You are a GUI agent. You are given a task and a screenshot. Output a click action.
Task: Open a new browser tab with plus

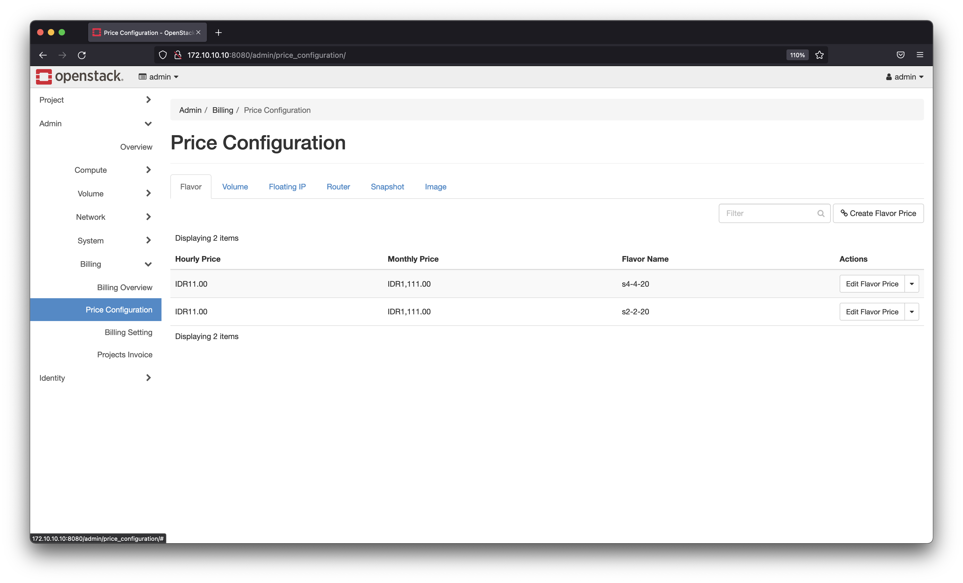[218, 33]
